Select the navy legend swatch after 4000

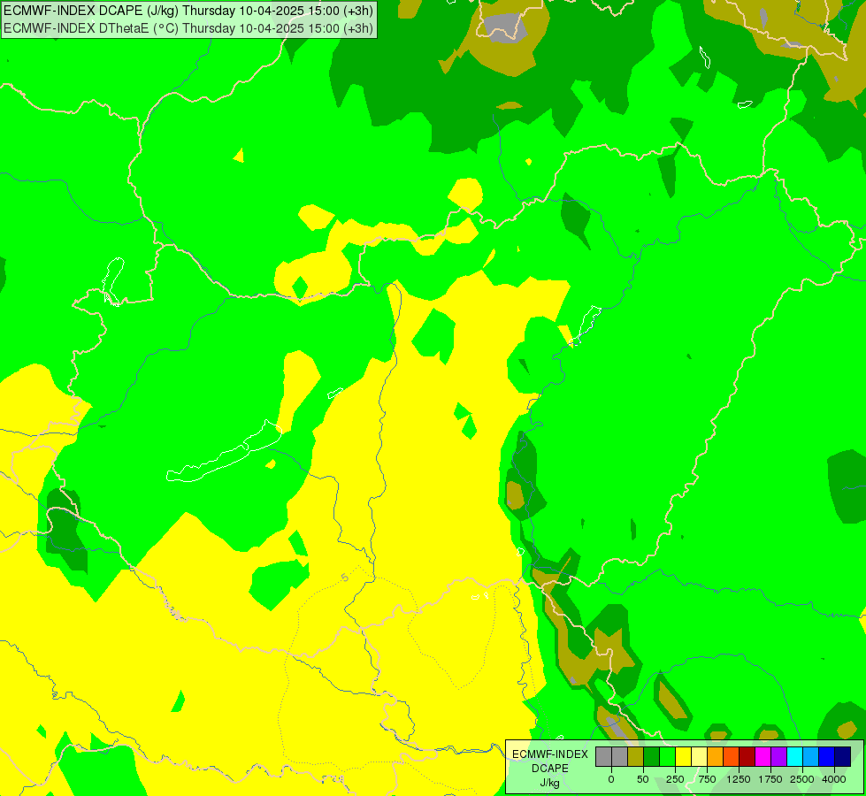(x=843, y=756)
